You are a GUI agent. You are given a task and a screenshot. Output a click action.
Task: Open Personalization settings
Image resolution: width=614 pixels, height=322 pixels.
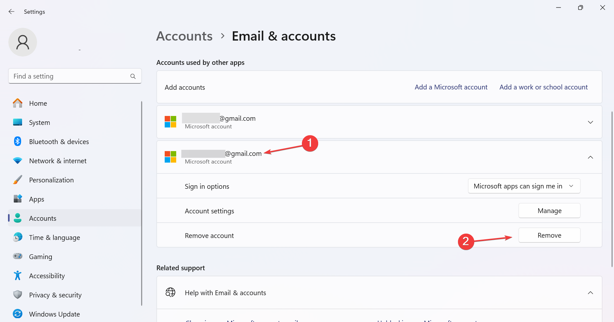(51, 180)
